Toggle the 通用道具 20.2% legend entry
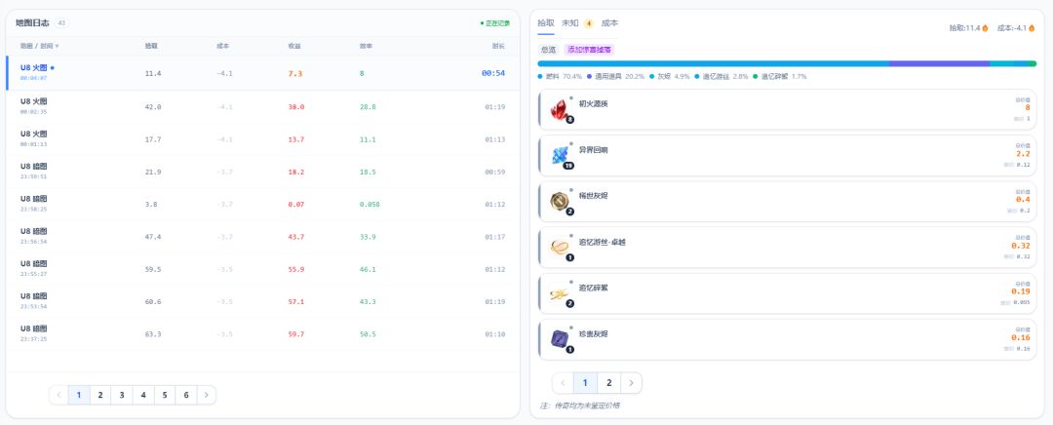The image size is (1053, 425). point(615,77)
